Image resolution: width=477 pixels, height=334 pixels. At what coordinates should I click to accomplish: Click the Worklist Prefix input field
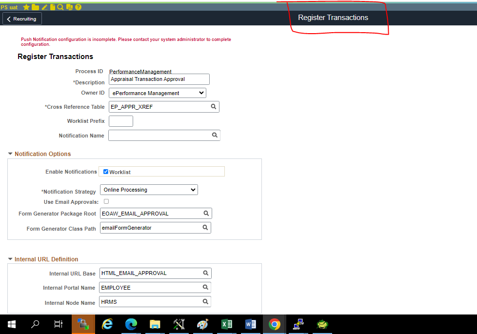pyautogui.click(x=121, y=121)
